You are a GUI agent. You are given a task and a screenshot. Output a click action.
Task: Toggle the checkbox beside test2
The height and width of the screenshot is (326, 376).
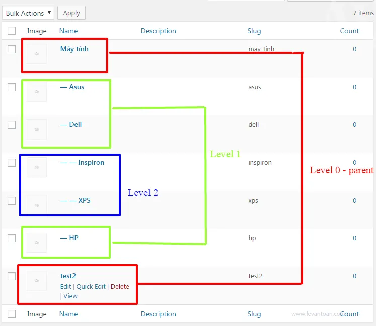(x=12, y=276)
